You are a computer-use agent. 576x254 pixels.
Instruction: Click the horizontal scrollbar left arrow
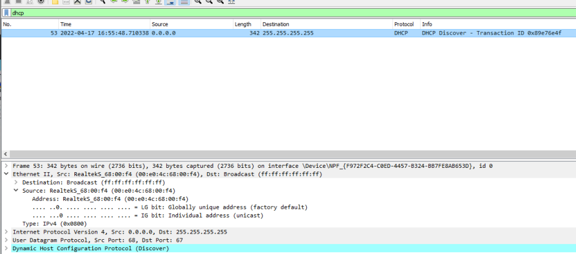(5, 154)
